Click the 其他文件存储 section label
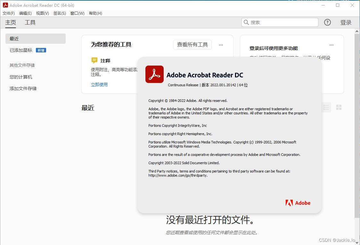The height and width of the screenshot is (245, 360). pyautogui.click(x=22, y=65)
